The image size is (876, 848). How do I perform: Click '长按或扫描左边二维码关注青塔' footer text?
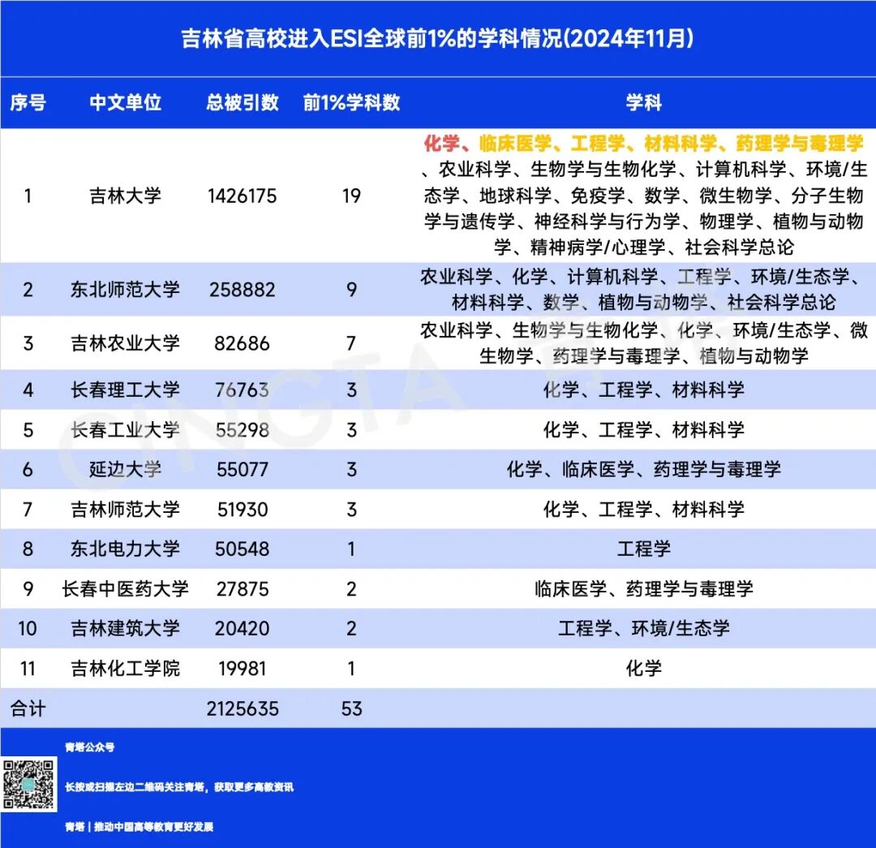135,787
